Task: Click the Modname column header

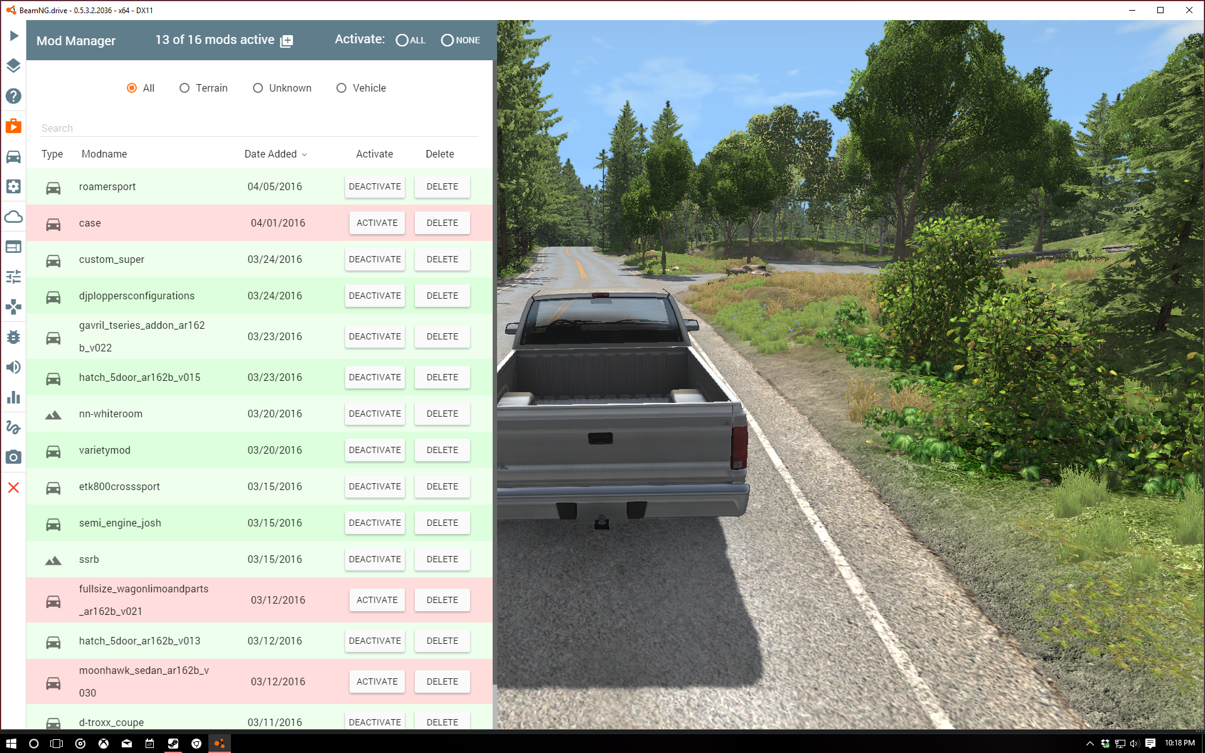Action: click(x=104, y=154)
